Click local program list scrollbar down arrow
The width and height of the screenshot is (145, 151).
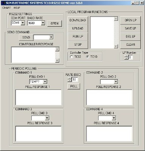coord(116,46)
